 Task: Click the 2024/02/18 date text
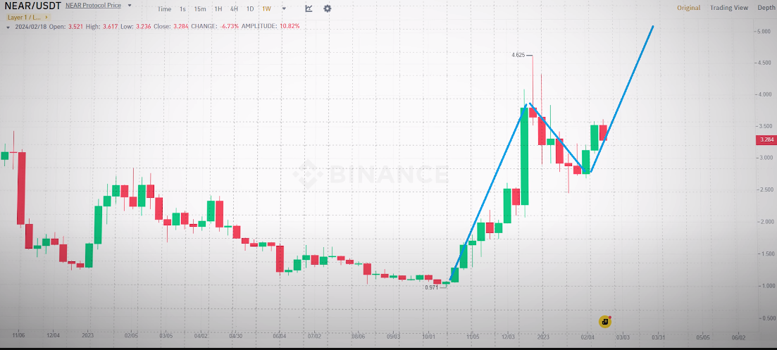[x=30, y=26]
